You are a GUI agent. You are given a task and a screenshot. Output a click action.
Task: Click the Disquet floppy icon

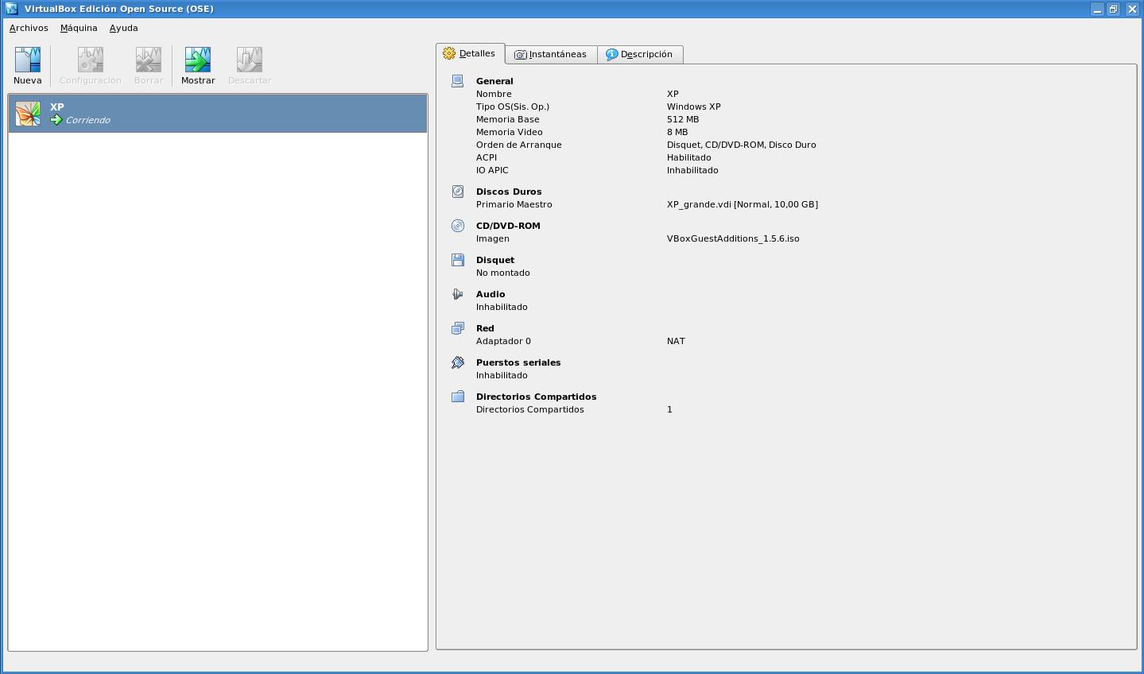[x=458, y=259]
